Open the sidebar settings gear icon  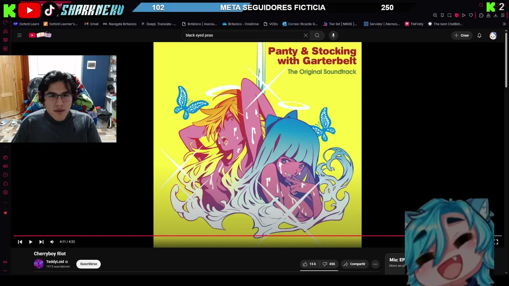click(5, 193)
